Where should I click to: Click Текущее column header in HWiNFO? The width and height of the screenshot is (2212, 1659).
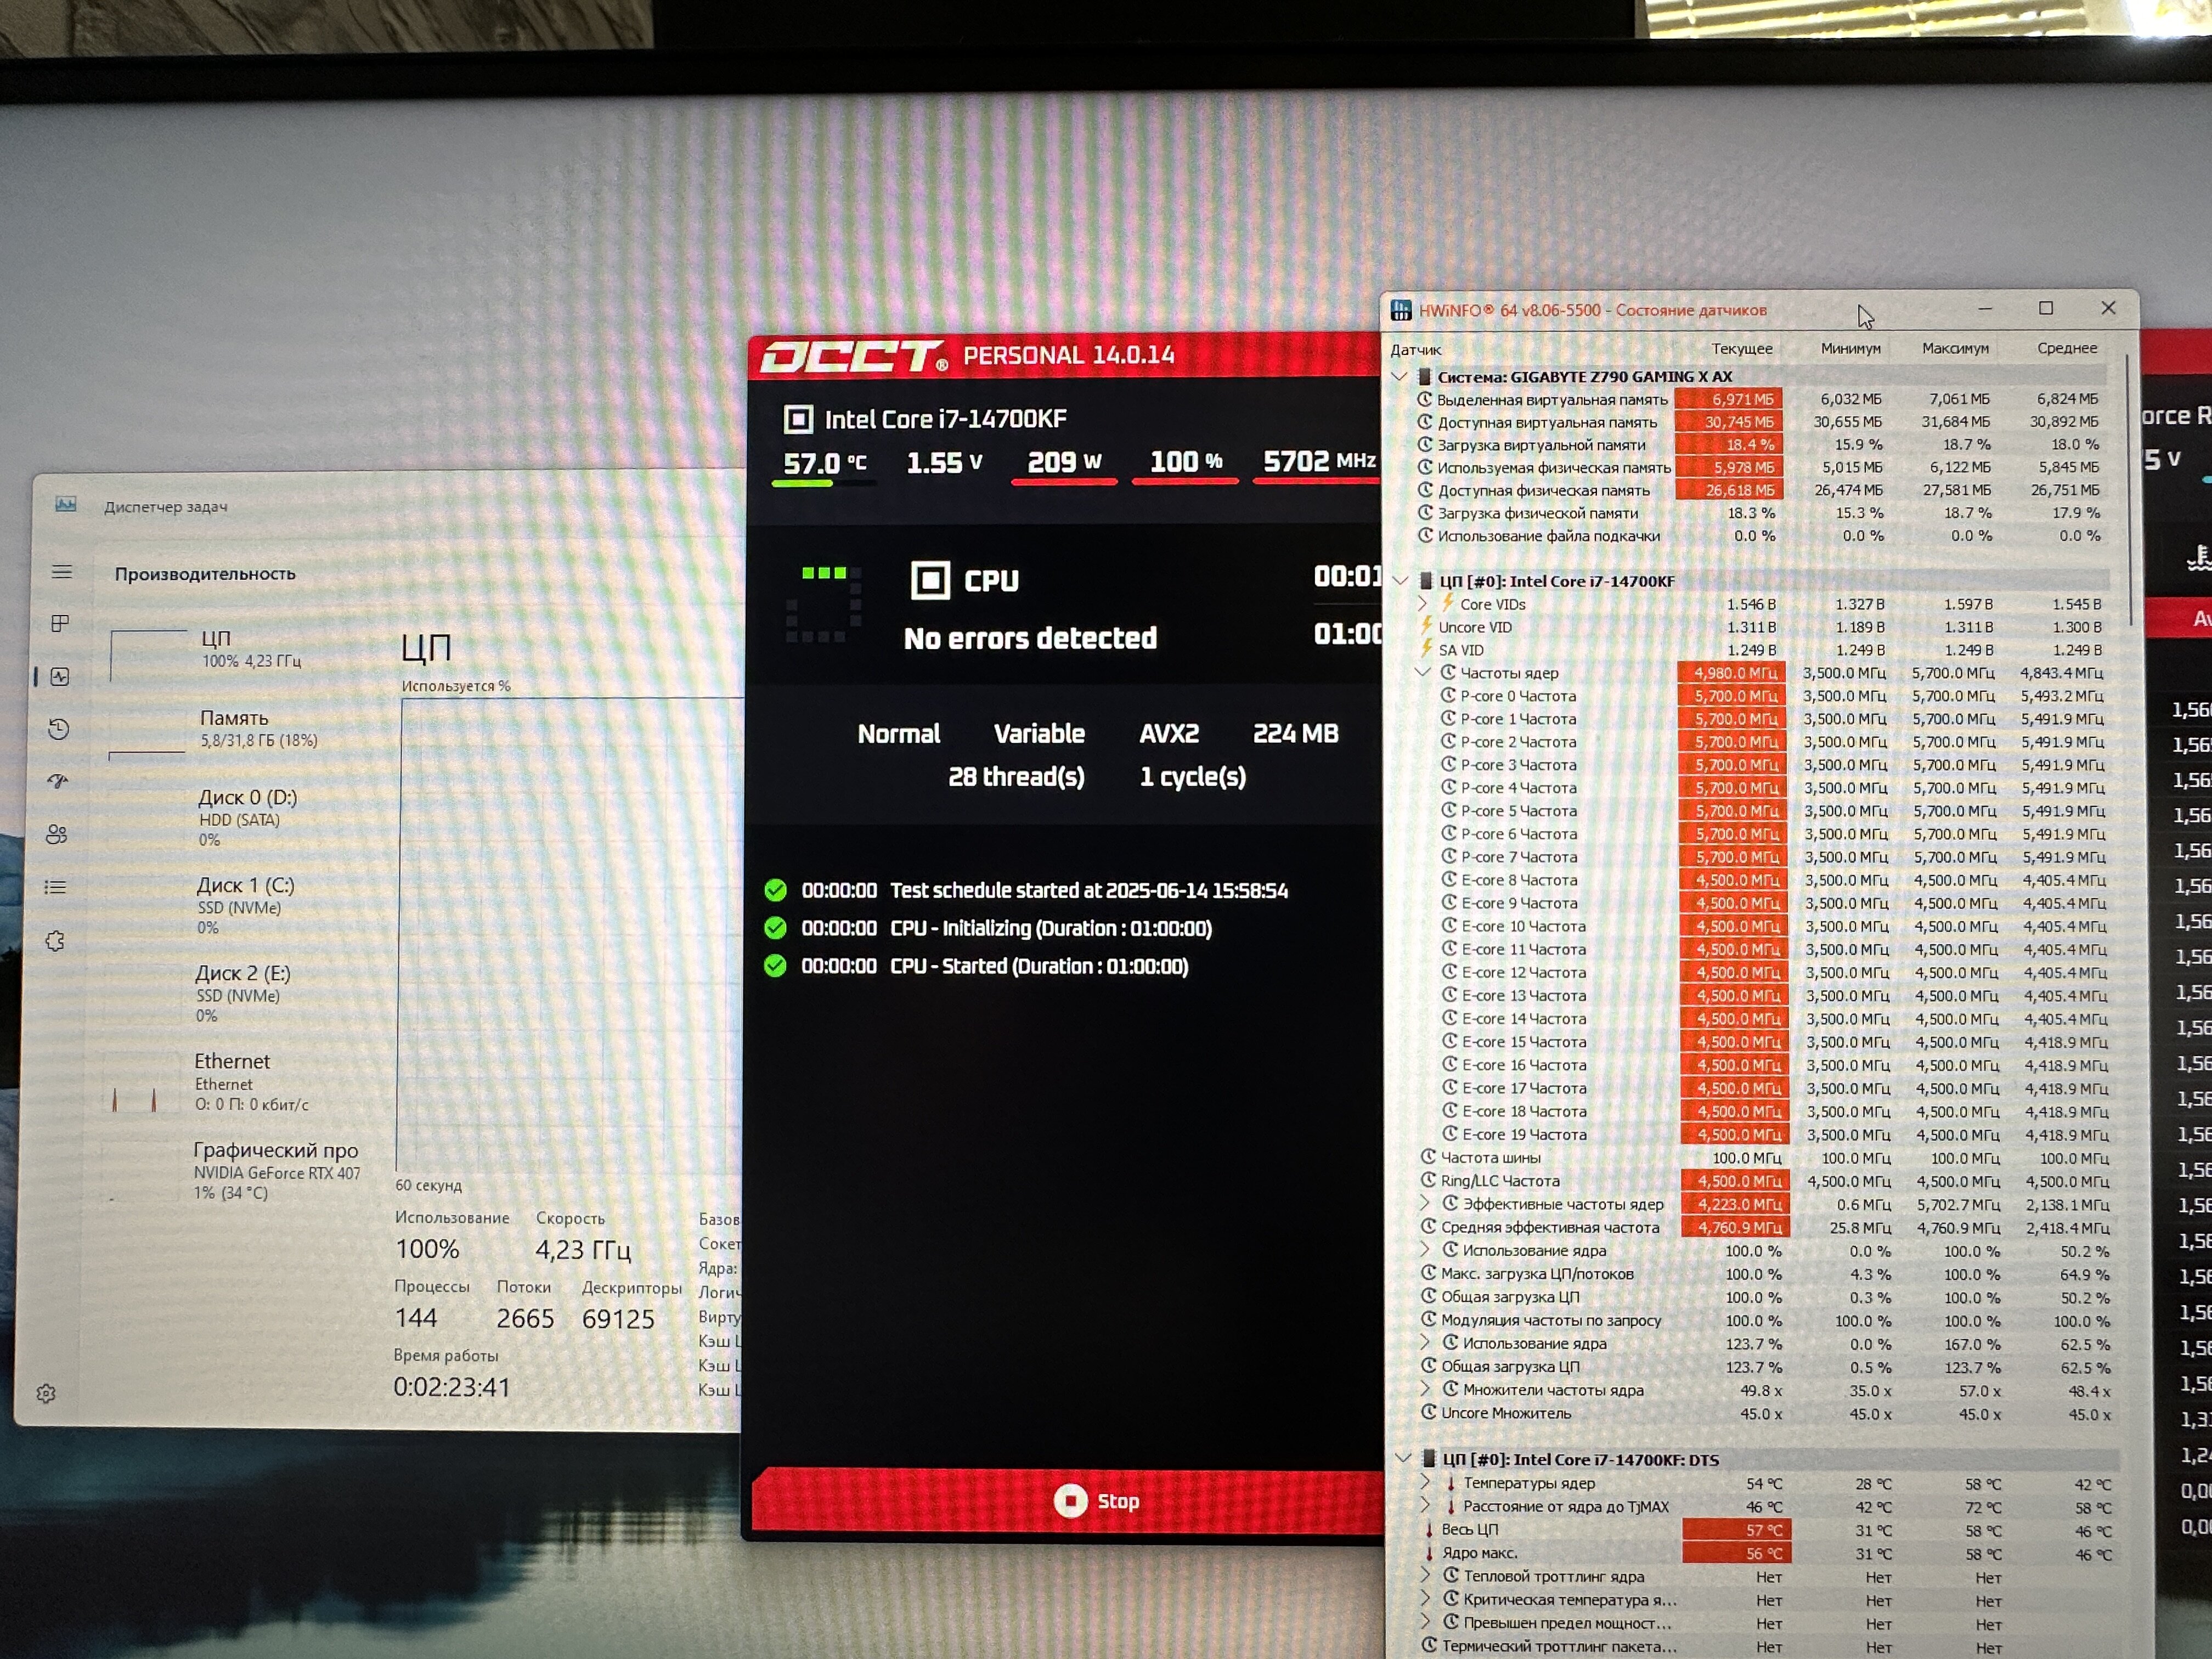(1742, 348)
